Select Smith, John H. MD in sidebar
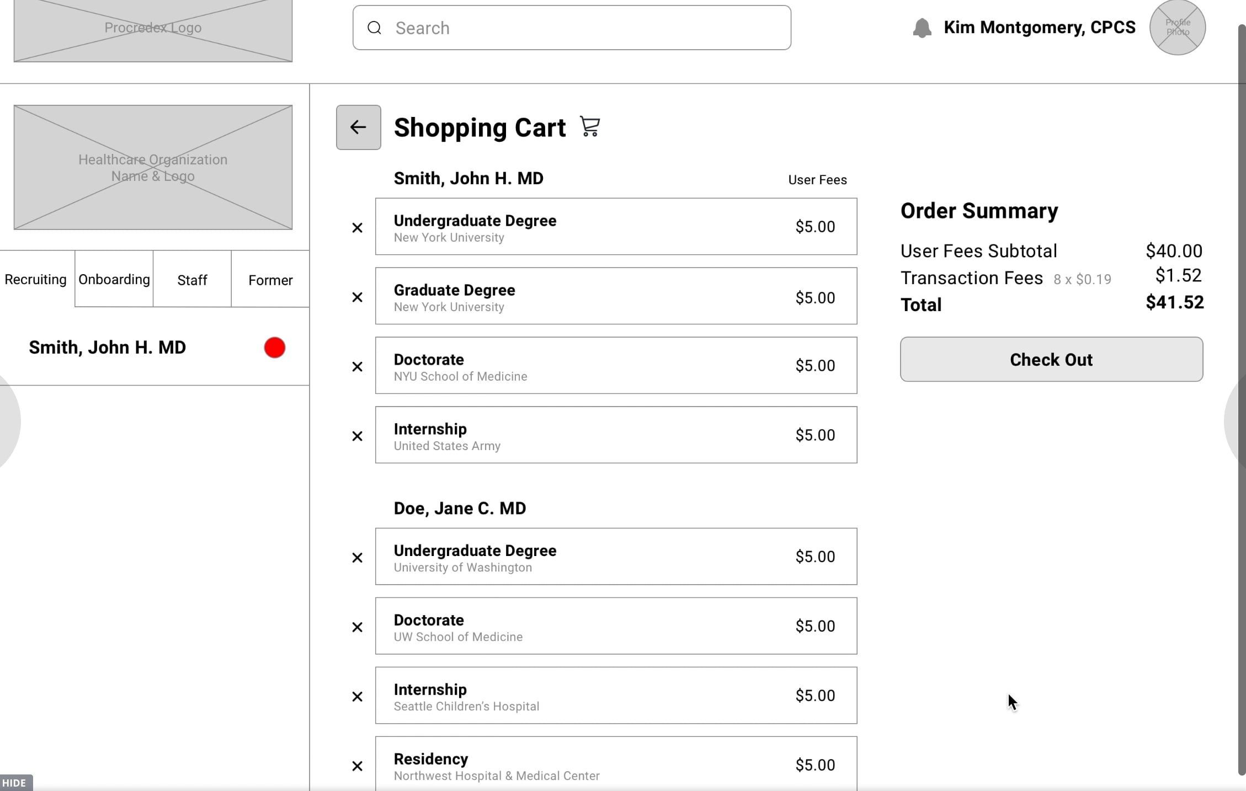Screen dimensions: 1246x791 pyautogui.click(x=108, y=348)
